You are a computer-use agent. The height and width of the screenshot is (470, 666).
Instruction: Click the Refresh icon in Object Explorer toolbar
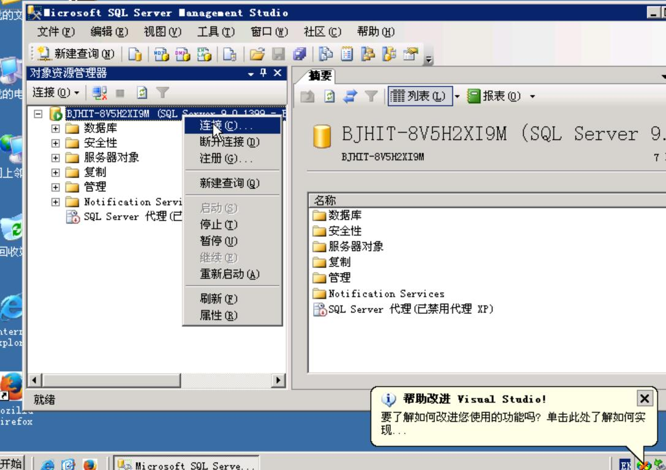coord(142,92)
